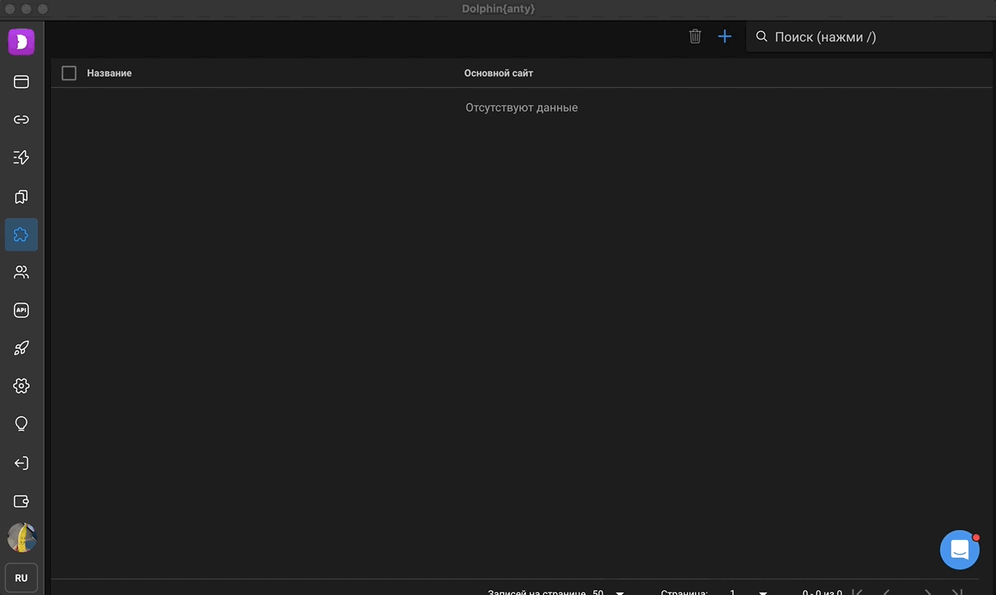
Task: Open the bookmarks icon in sidebar
Action: (21, 197)
